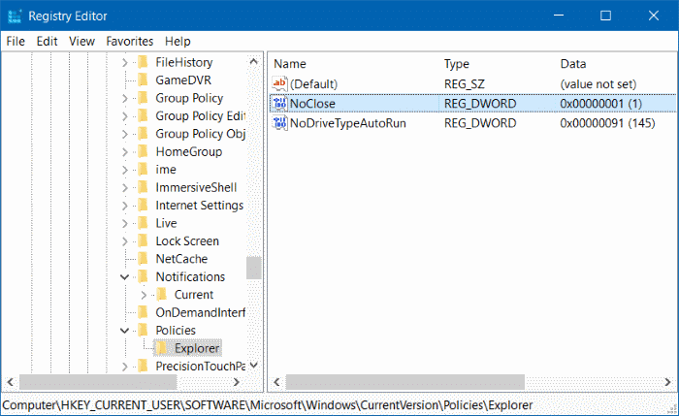Expand the ime key

(x=125, y=170)
